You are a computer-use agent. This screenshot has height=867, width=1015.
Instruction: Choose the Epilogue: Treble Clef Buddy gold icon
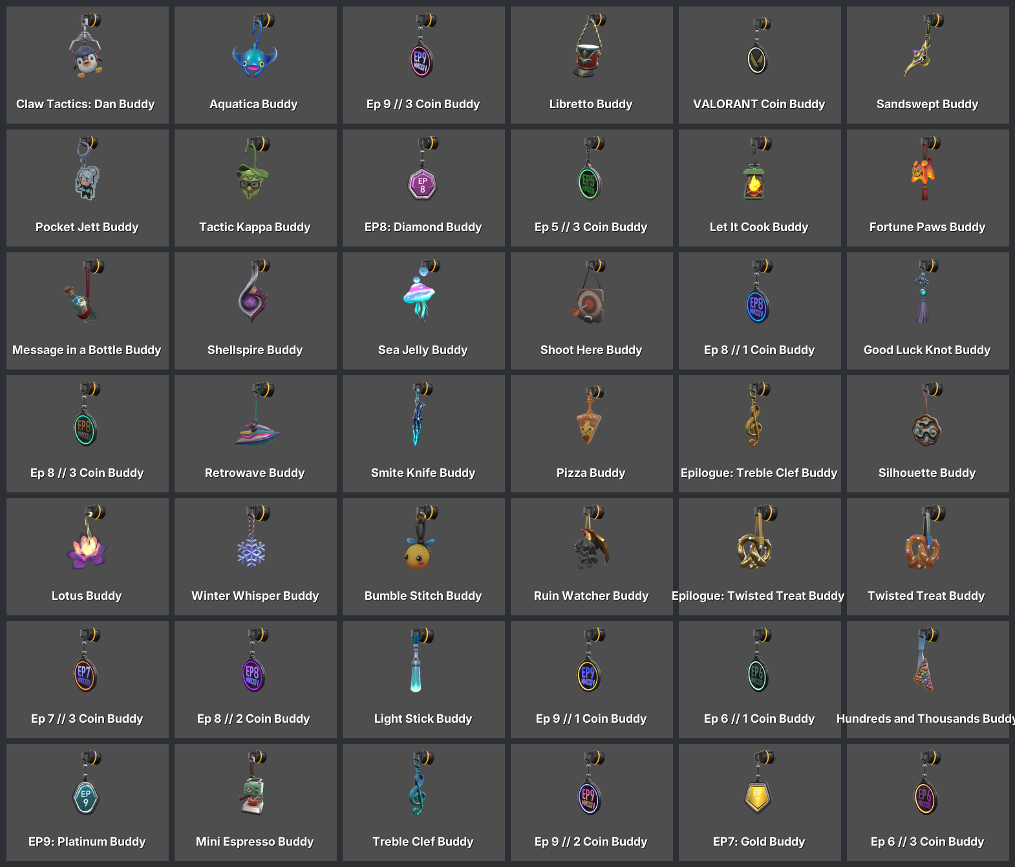pyautogui.click(x=755, y=415)
